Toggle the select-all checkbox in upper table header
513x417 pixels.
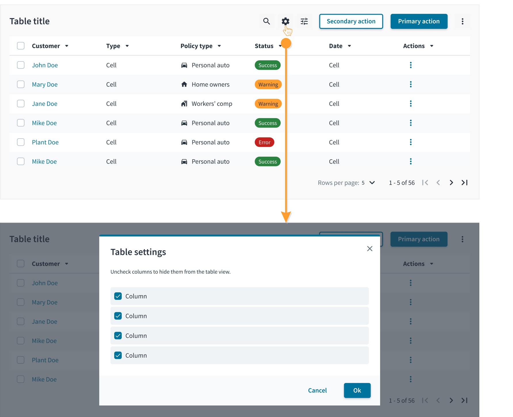click(x=21, y=46)
